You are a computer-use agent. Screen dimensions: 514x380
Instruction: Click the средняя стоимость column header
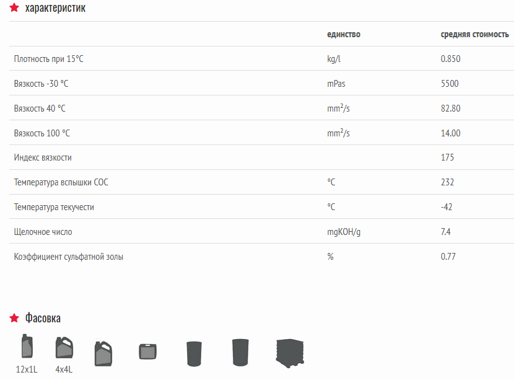pos(474,34)
